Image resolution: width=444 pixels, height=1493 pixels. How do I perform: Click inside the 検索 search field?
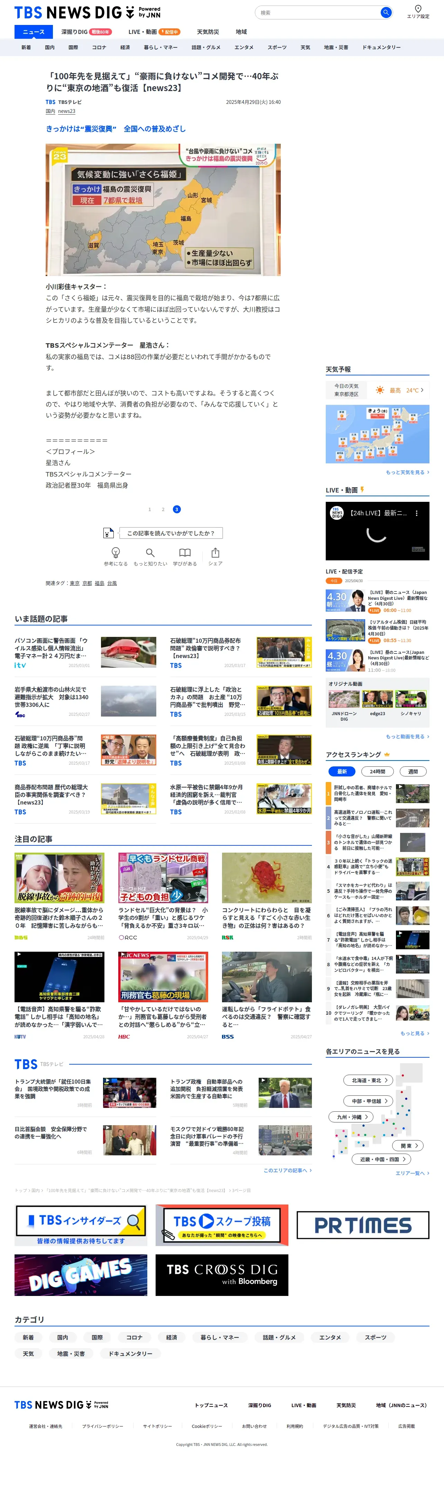317,12
